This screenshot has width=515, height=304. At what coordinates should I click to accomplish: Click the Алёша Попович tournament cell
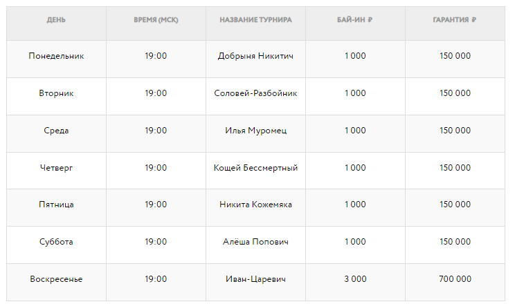click(x=255, y=243)
